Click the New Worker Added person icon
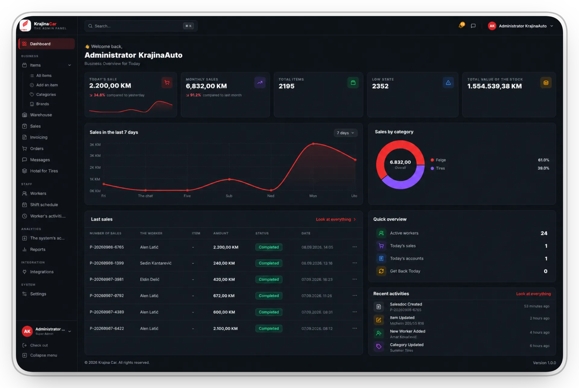579x388 pixels. click(x=379, y=333)
